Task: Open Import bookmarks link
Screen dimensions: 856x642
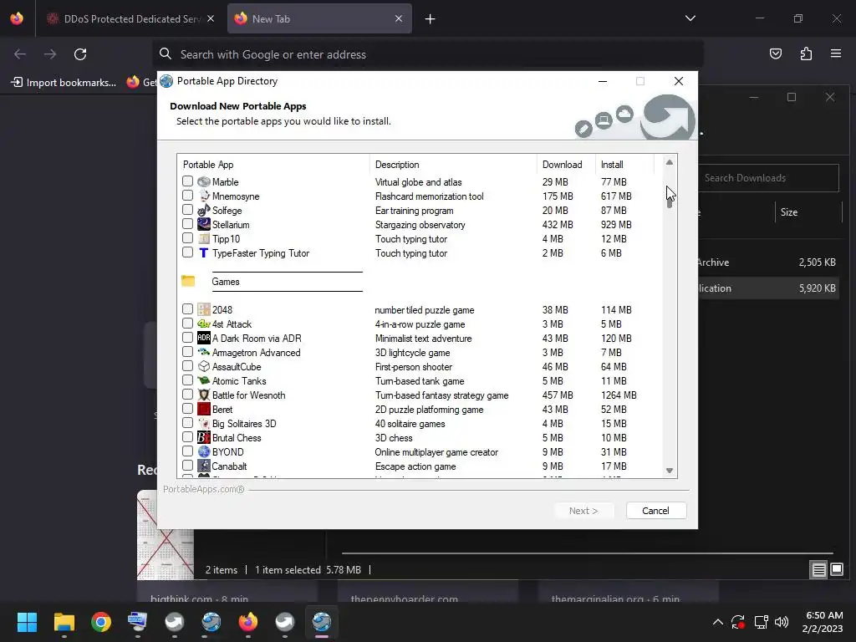Action: pos(64,83)
